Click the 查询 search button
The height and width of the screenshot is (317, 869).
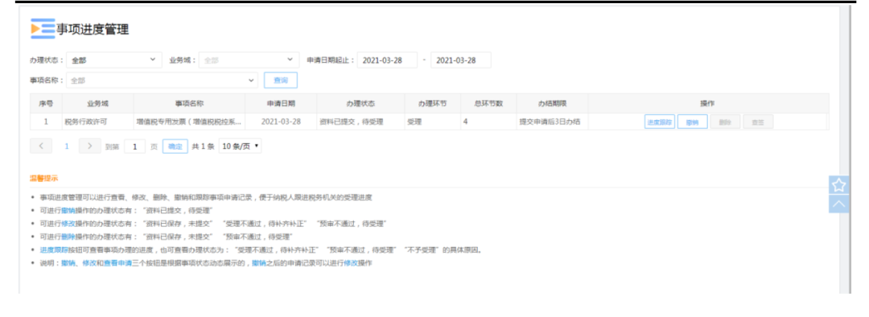pos(281,80)
